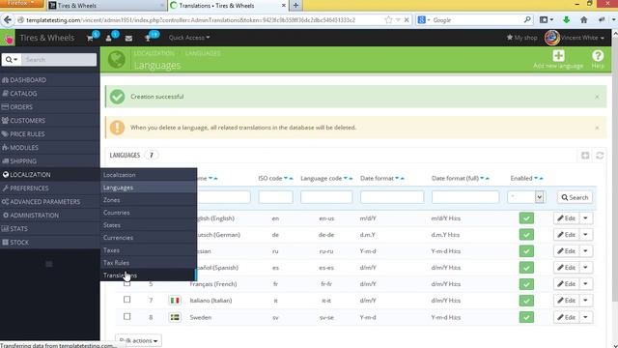Click the page vertical scrollbar
618x348 pixels.
point(614,170)
